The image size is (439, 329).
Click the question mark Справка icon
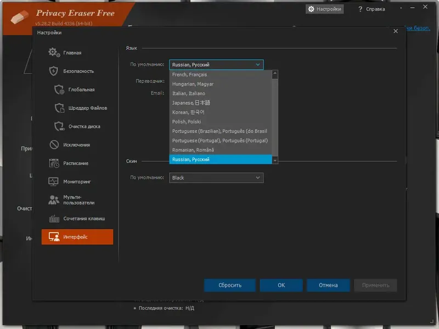click(x=360, y=9)
